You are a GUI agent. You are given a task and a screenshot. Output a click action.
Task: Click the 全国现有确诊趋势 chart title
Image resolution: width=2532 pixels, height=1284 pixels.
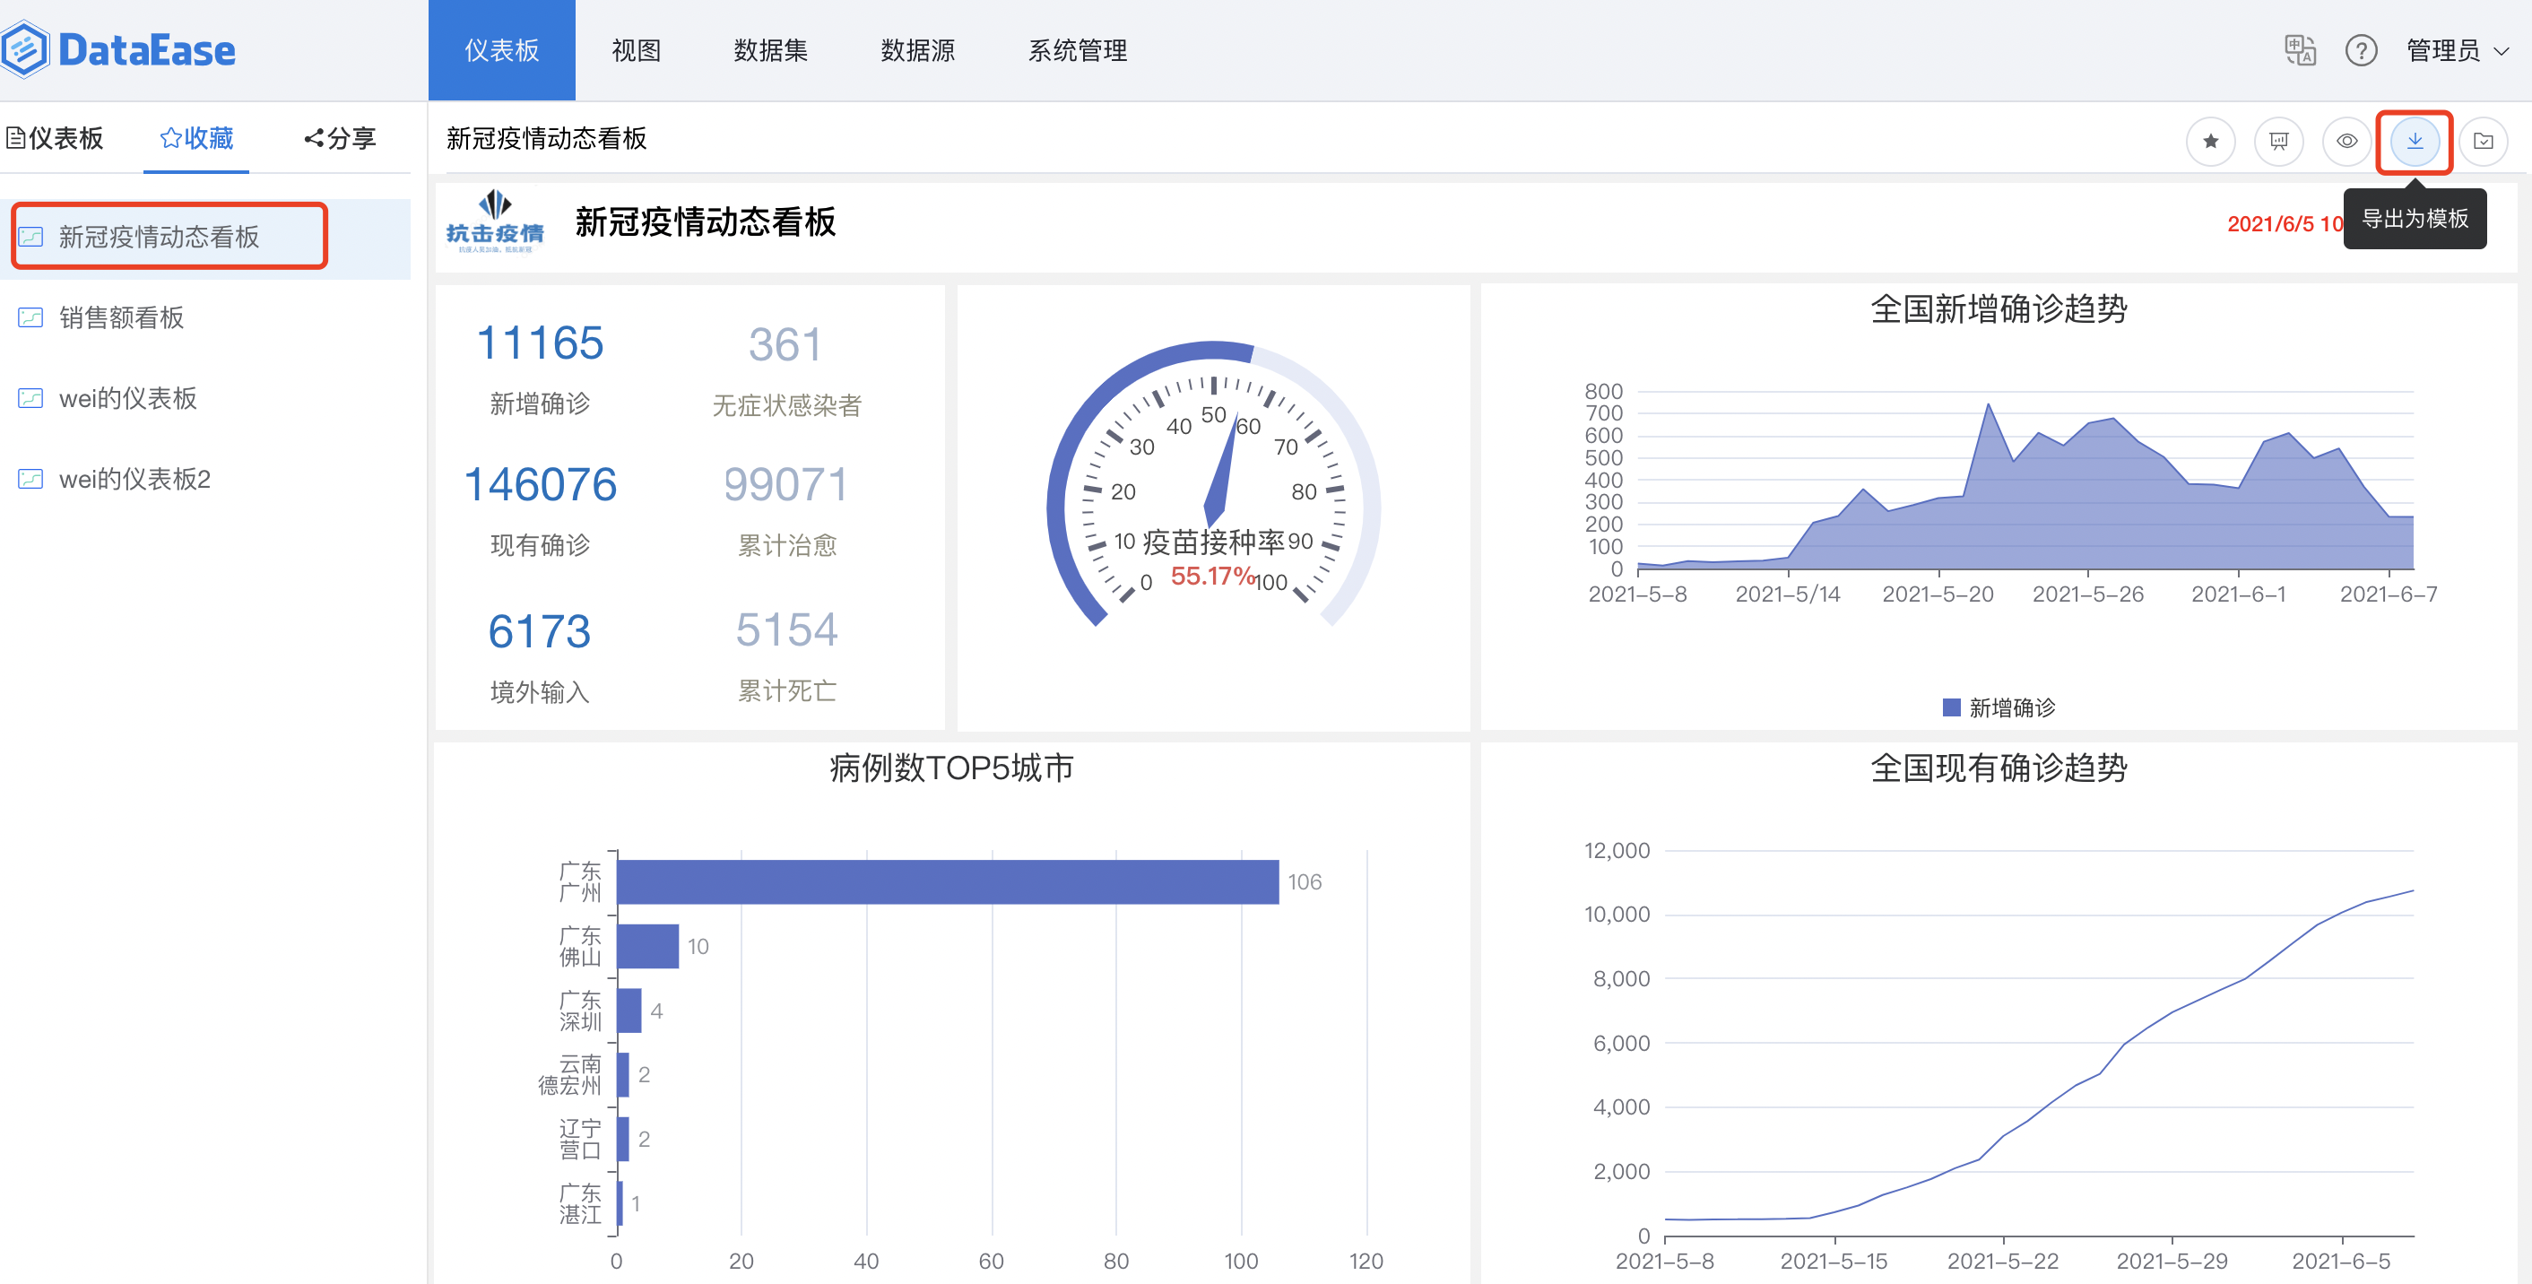(1999, 768)
